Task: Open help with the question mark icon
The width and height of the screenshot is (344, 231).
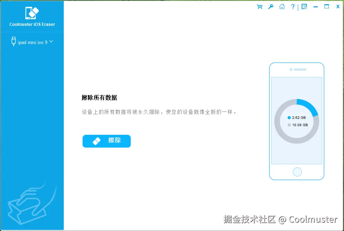Action: 293,6
